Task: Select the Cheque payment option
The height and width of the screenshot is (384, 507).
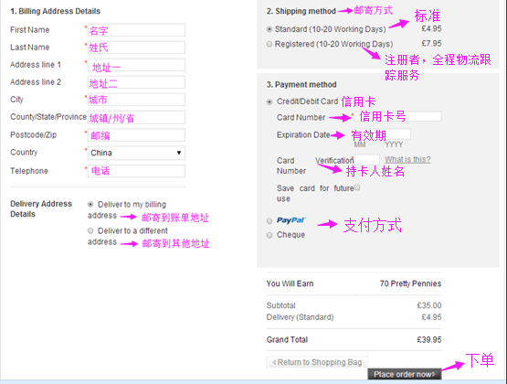Action: pyautogui.click(x=269, y=235)
